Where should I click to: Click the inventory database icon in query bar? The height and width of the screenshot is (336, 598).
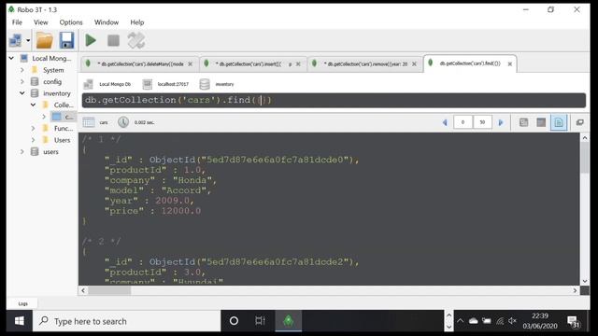205,84
